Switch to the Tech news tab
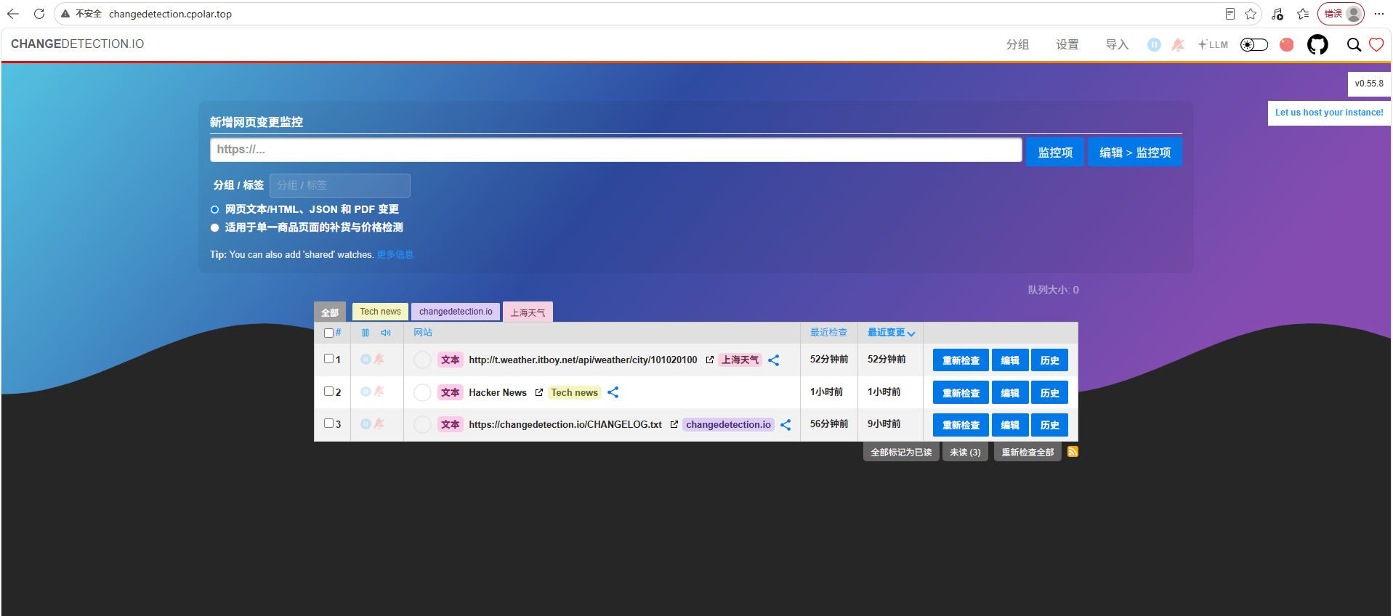The height and width of the screenshot is (616, 1393). pos(380,312)
